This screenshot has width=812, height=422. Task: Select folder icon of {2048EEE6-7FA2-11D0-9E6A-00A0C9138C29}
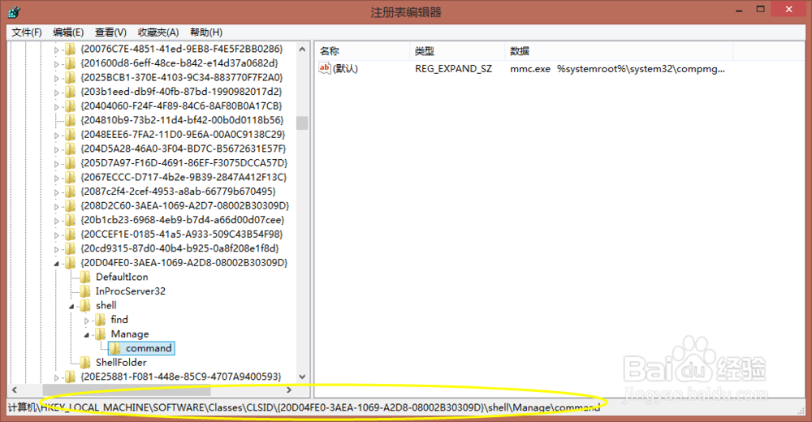coord(70,135)
